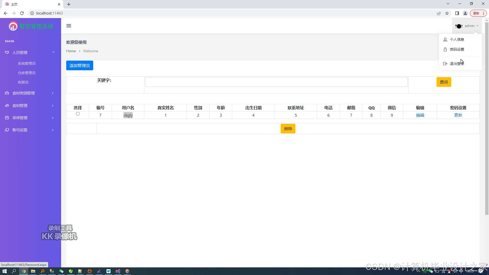Image resolution: width=489 pixels, height=275 pixels.
Task: Click the 食材类别管理 sidebar icon
Action: coord(7,93)
